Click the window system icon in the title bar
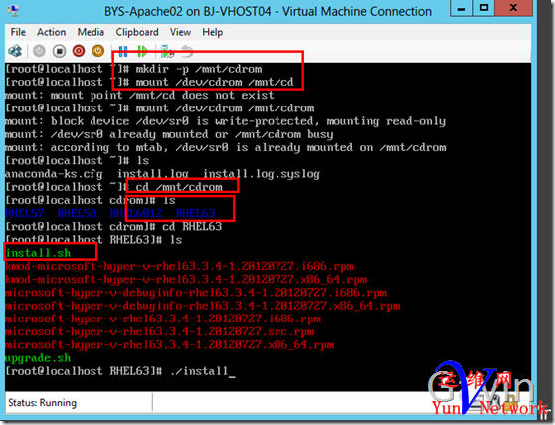 14,11
